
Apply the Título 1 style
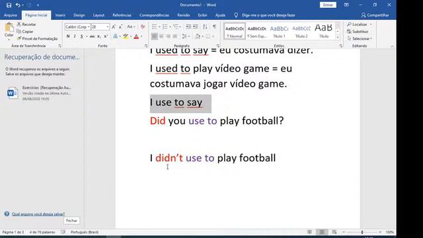pos(279,31)
